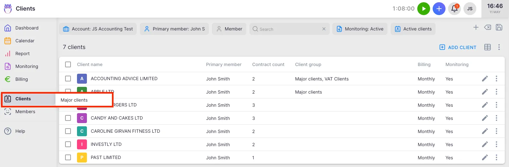This screenshot has height=167, width=509.
Task: Open more options for INVESTLY LTD row
Action: click(496, 144)
